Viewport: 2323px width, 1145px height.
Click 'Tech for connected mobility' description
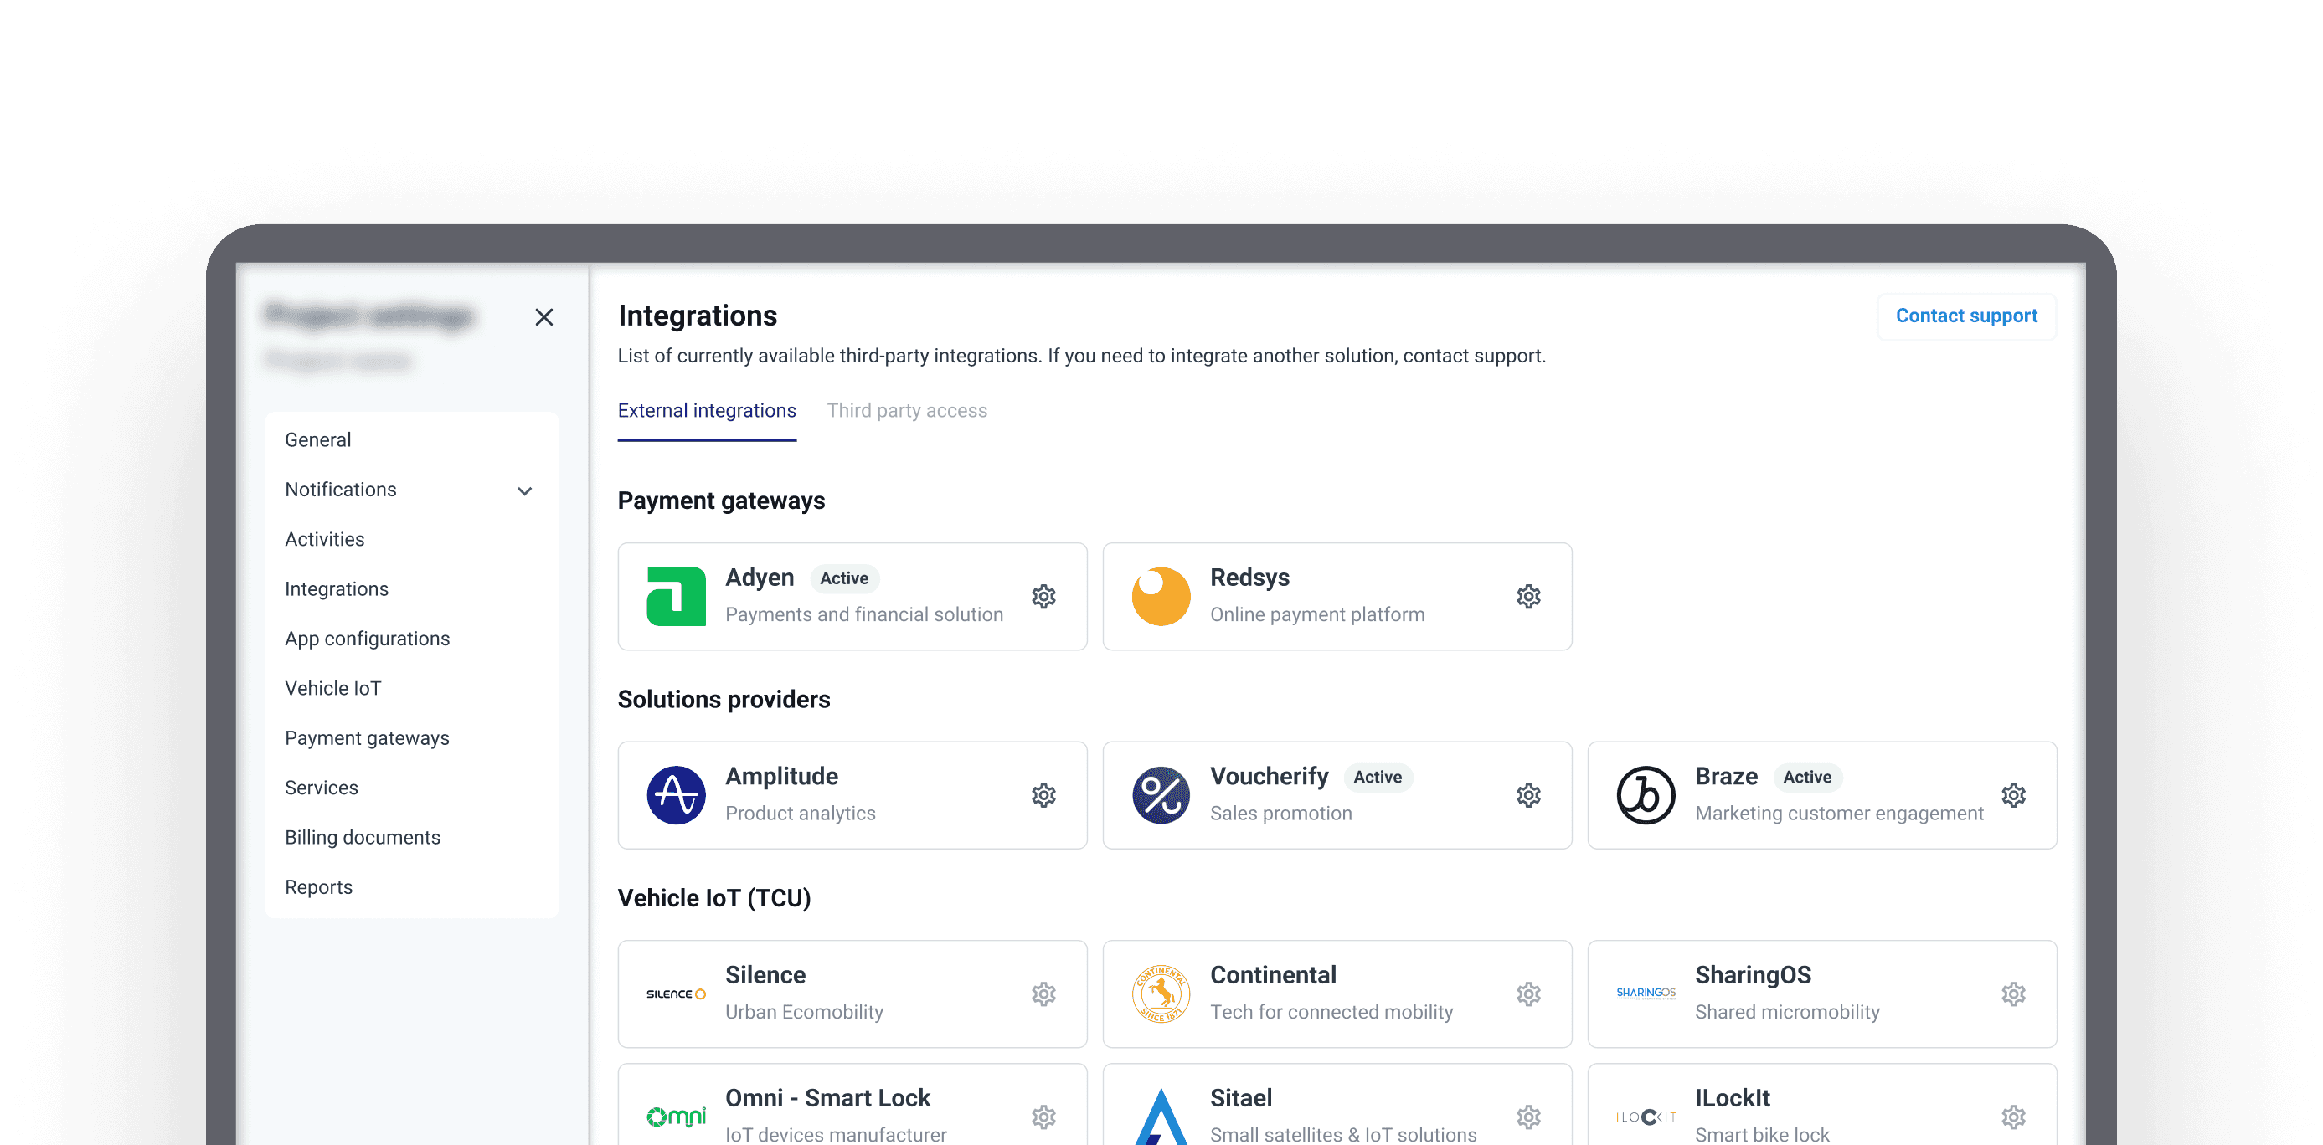1332,1013
